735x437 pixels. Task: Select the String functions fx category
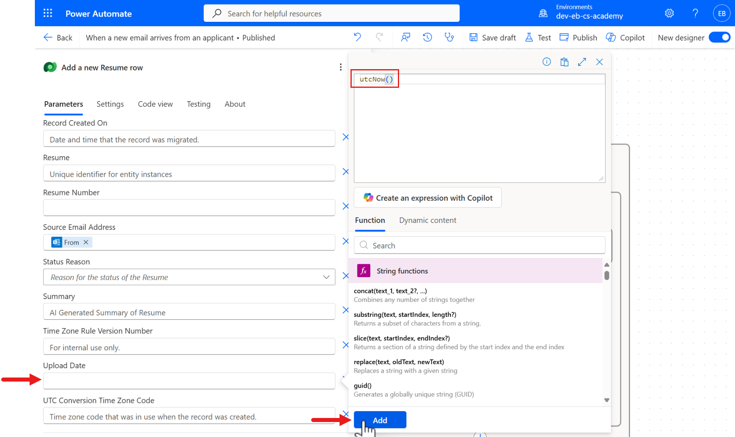tap(402, 271)
